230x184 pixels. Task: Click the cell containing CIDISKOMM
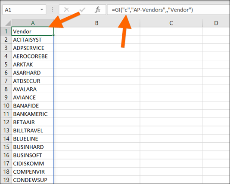[33, 163]
